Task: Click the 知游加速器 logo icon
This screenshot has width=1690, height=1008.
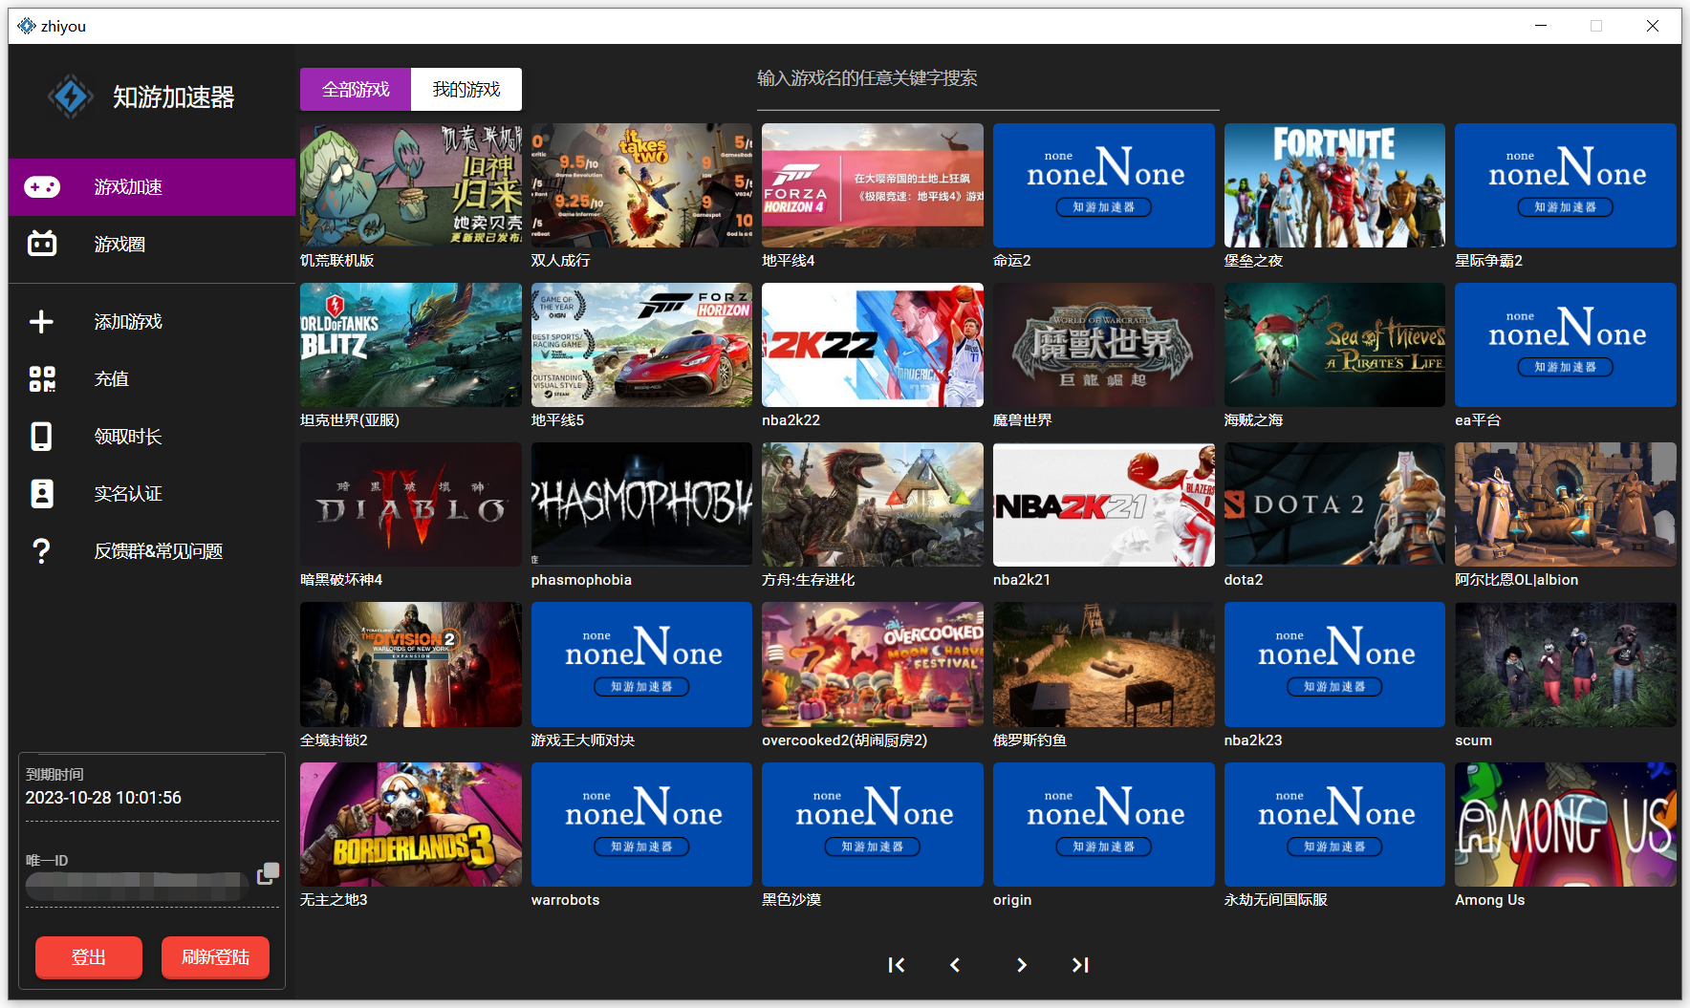Action: [x=71, y=97]
